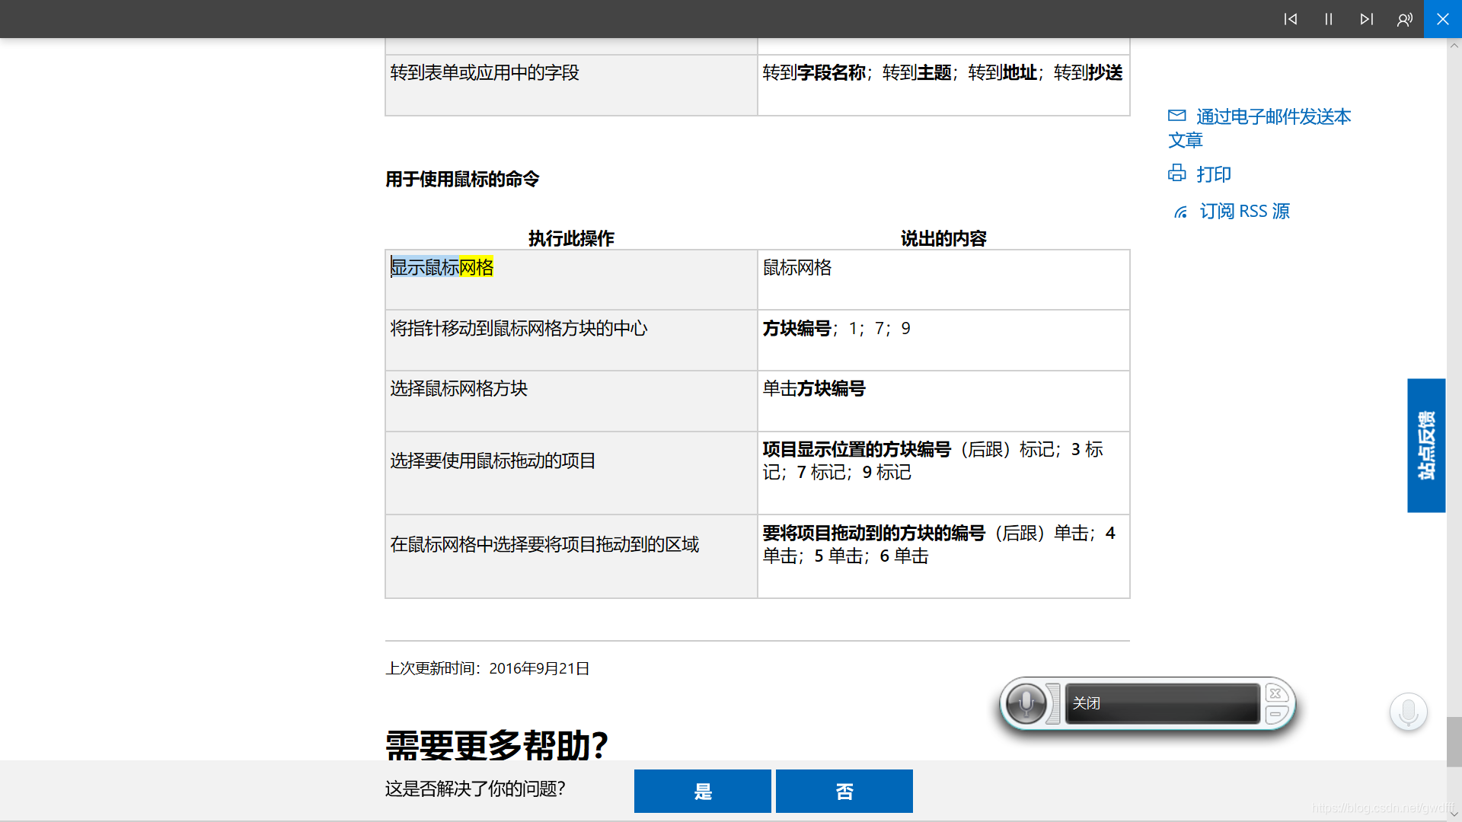
Task: Answer 是 to the feedback question
Action: pyautogui.click(x=702, y=791)
